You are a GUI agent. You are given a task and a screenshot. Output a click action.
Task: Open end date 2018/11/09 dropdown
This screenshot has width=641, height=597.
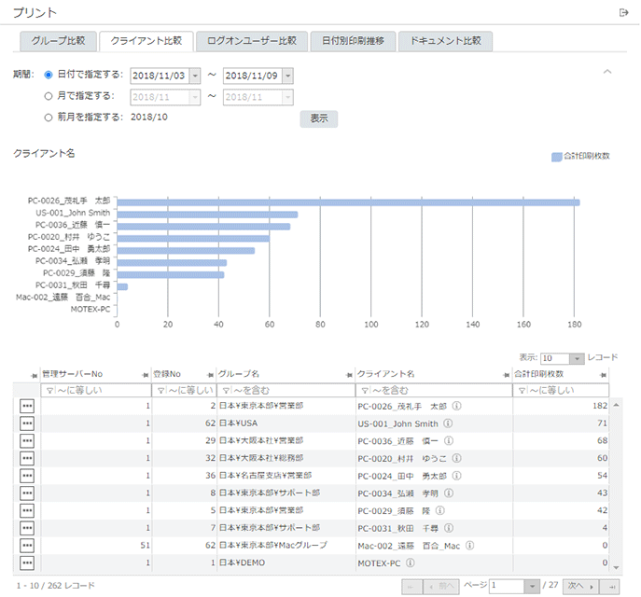pyautogui.click(x=287, y=76)
